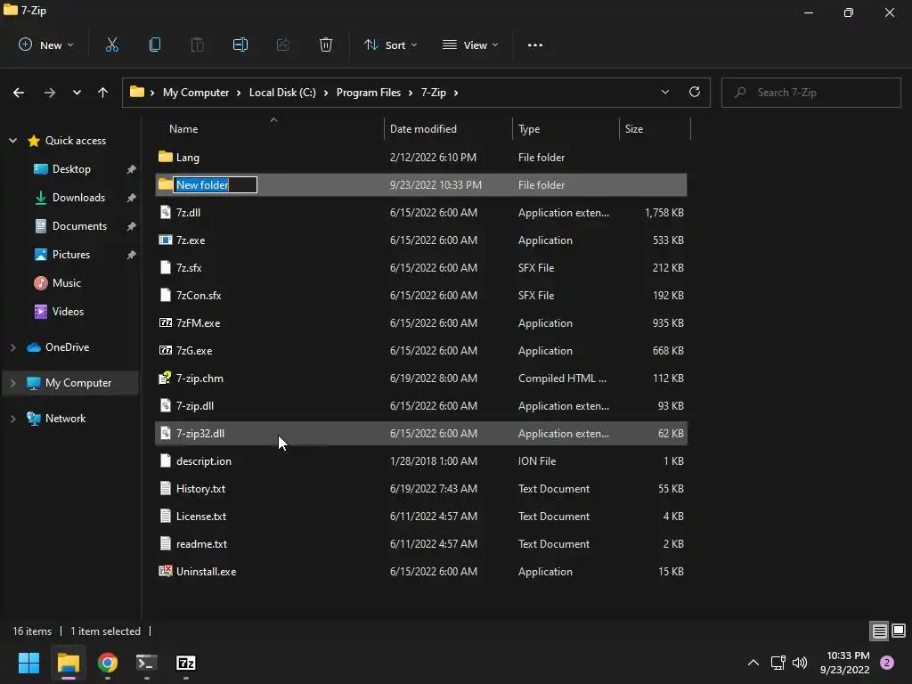
Task: Open Chrome from the taskbar
Action: pyautogui.click(x=108, y=663)
